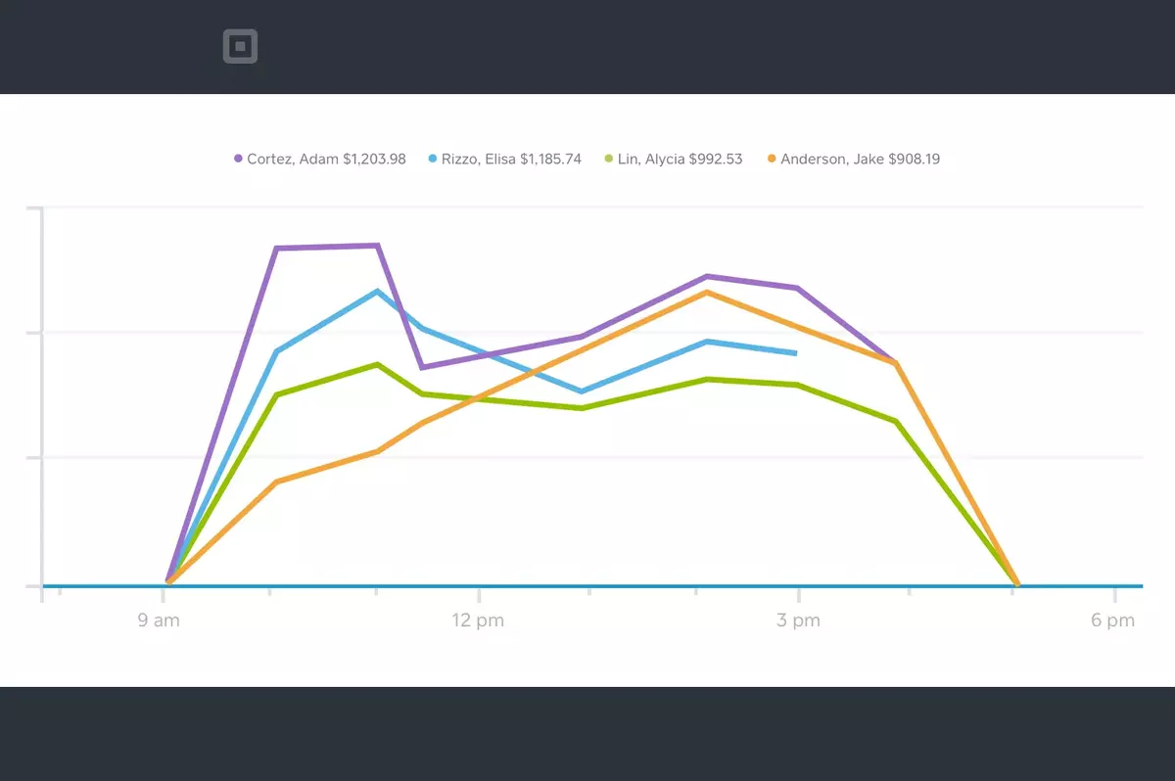This screenshot has width=1175, height=781.
Task: Open the 6 pm axis label options
Action: [1112, 620]
